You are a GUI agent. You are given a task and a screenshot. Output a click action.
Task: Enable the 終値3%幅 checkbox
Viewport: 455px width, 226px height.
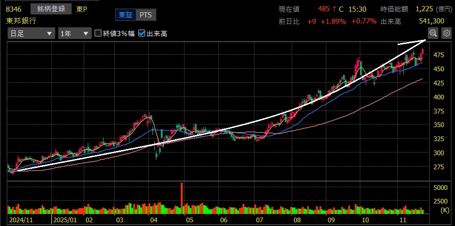[98, 33]
